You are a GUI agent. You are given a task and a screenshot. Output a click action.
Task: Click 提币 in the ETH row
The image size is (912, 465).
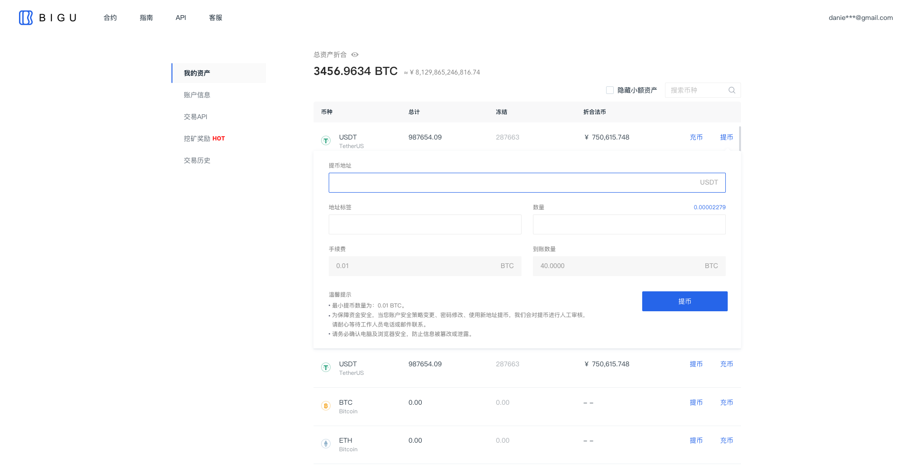pos(696,440)
